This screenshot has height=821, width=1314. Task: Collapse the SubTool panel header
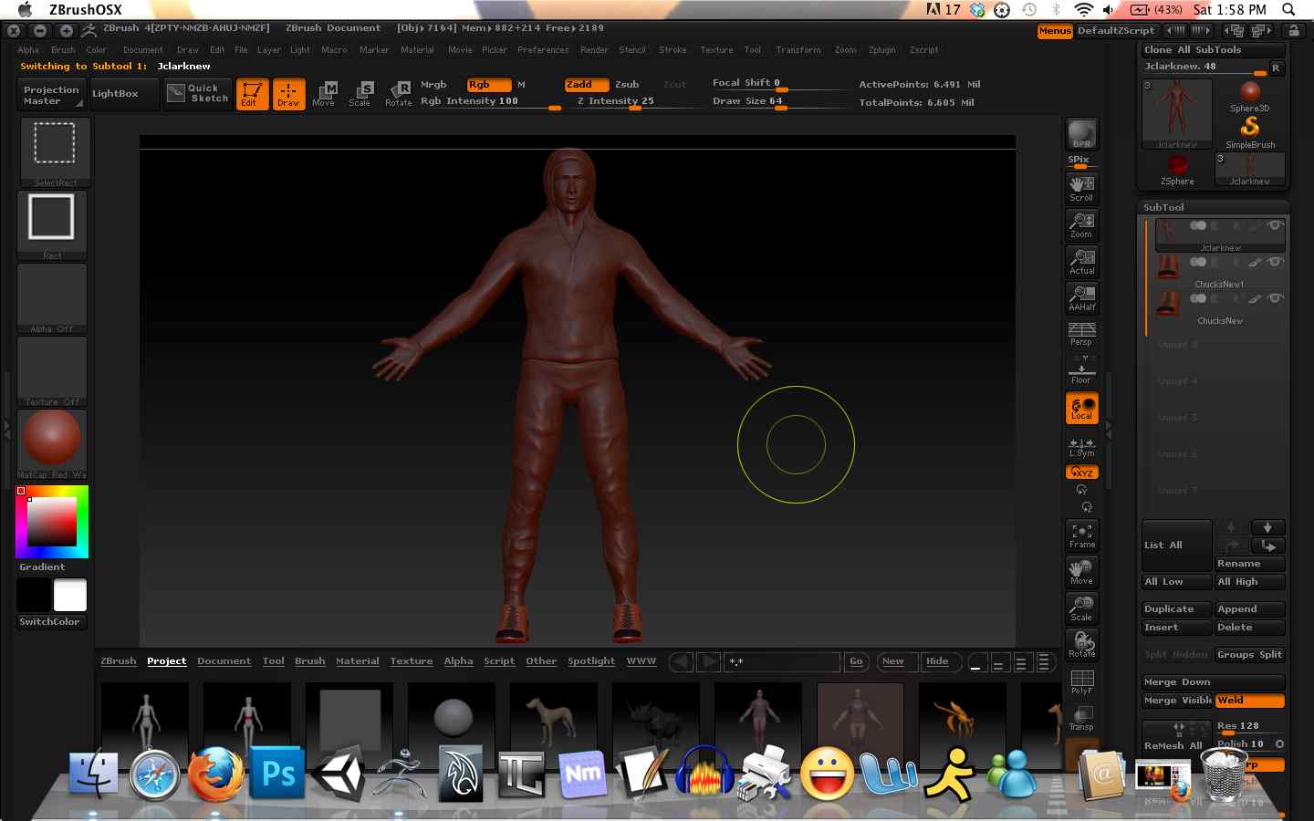(1164, 207)
